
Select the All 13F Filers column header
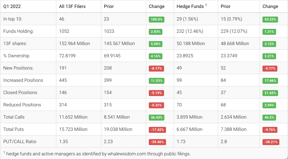[x=72, y=6]
